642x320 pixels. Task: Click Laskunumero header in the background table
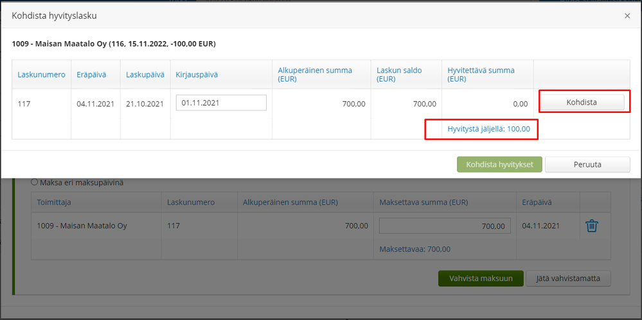(191, 202)
